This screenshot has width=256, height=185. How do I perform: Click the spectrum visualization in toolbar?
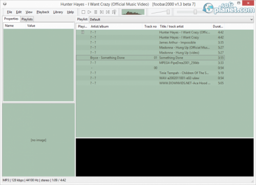(133, 12)
